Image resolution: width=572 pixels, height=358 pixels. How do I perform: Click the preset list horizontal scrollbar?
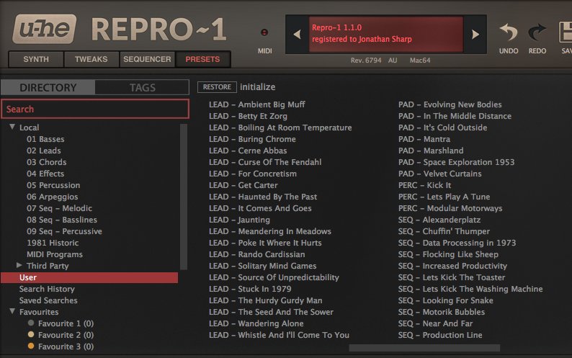[424, 348]
